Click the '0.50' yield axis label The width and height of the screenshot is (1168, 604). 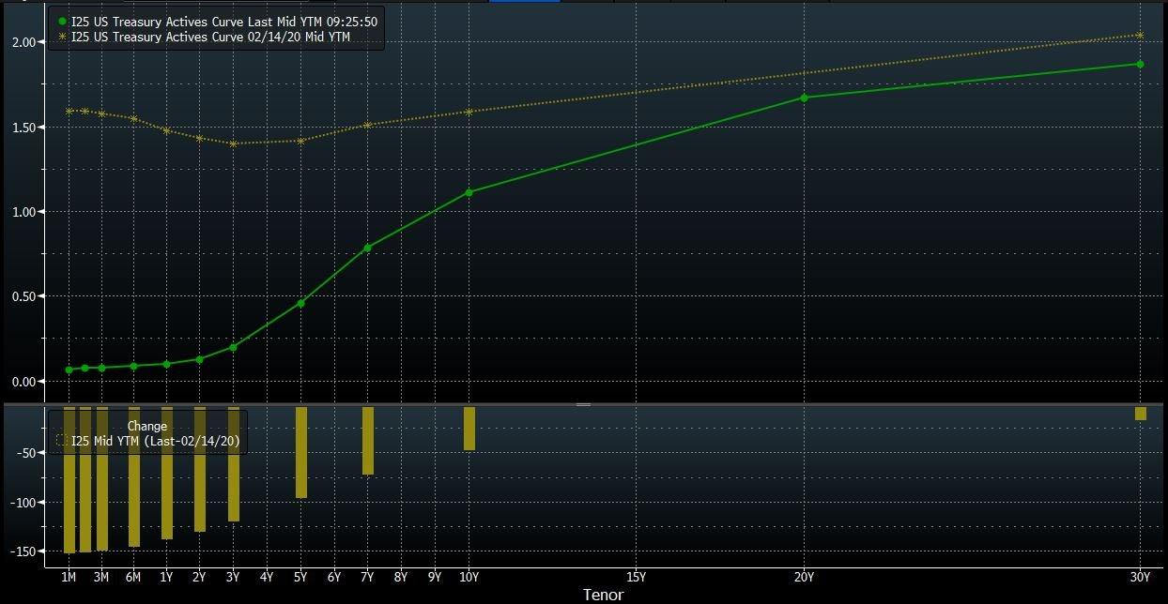(x=24, y=296)
